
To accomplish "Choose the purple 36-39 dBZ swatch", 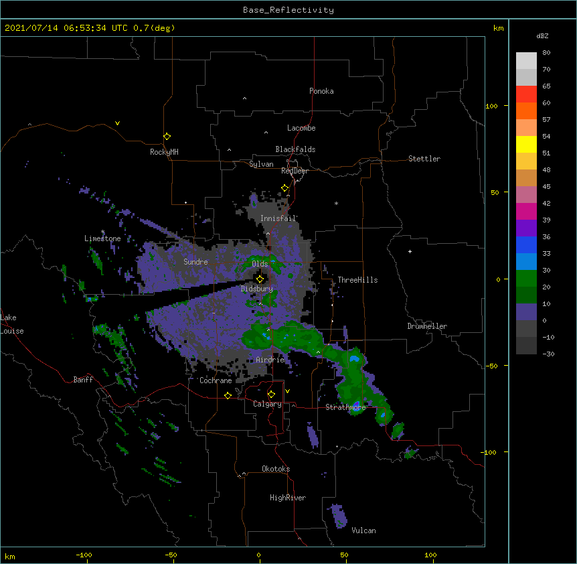I will [x=526, y=228].
